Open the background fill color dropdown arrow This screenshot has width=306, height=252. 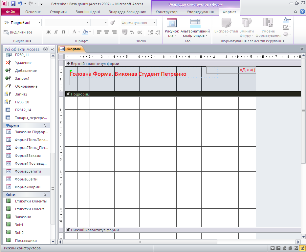coord(90,32)
